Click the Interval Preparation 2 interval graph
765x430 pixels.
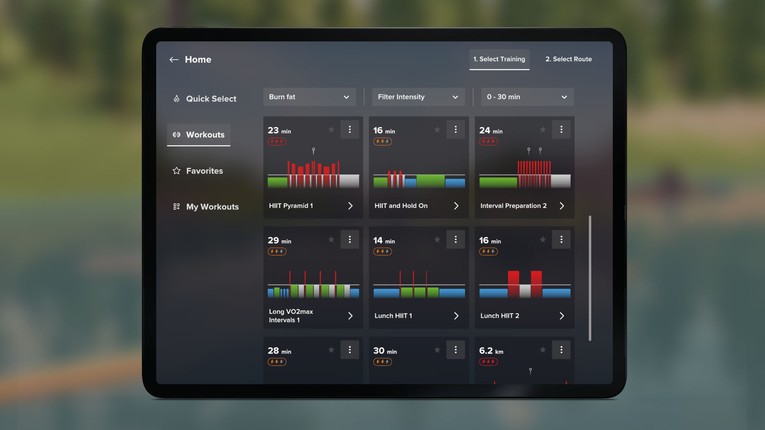525,168
